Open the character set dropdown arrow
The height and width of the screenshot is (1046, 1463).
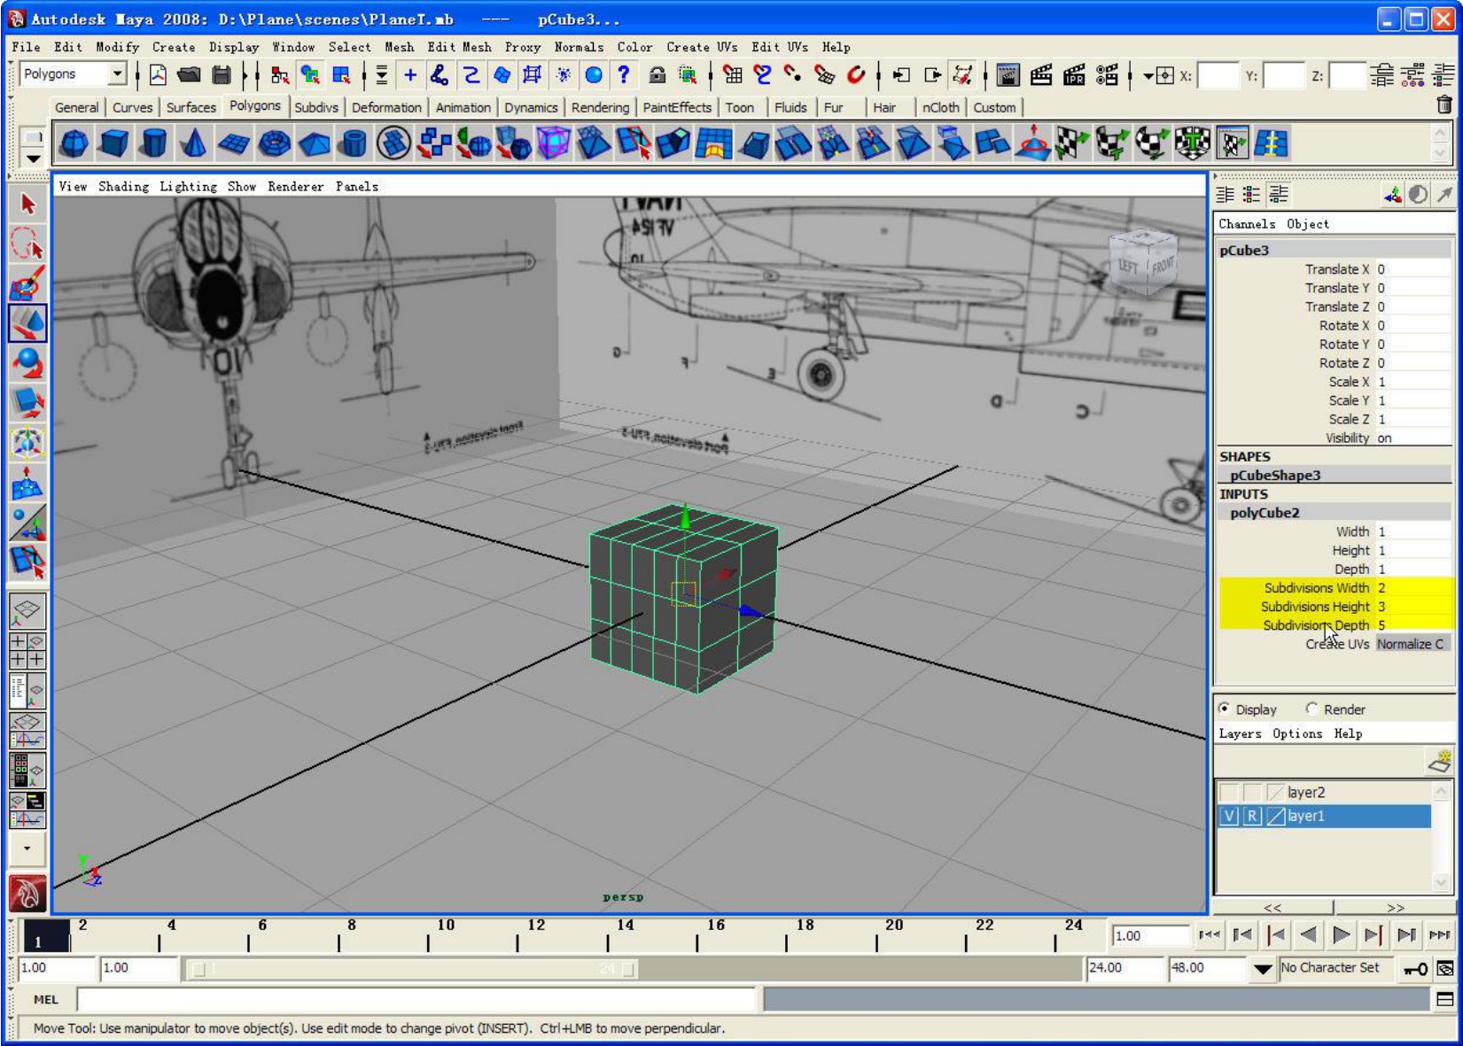tap(1263, 969)
